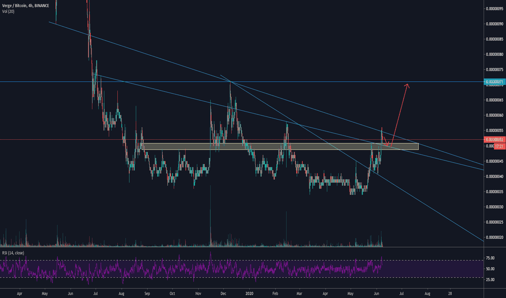Select the horizontal blue line at 0.00000071
This screenshot has height=298, width=506.
[x=242, y=82]
